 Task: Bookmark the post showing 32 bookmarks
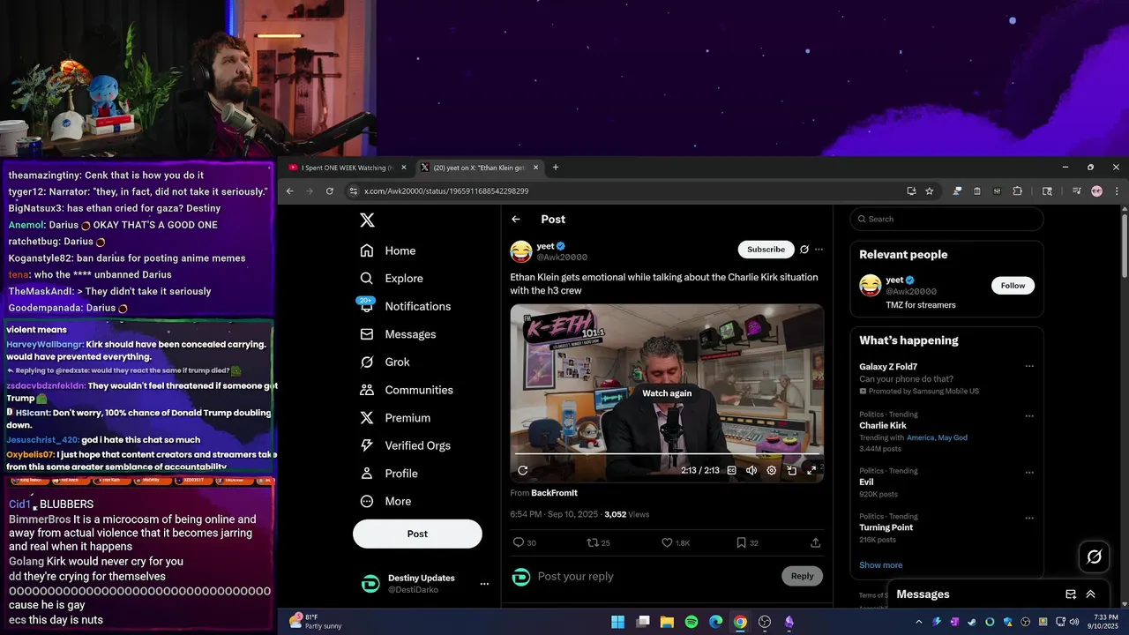click(747, 543)
